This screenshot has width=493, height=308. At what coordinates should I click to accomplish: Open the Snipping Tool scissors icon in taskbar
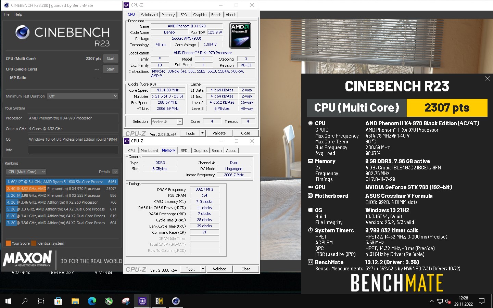click(x=126, y=301)
